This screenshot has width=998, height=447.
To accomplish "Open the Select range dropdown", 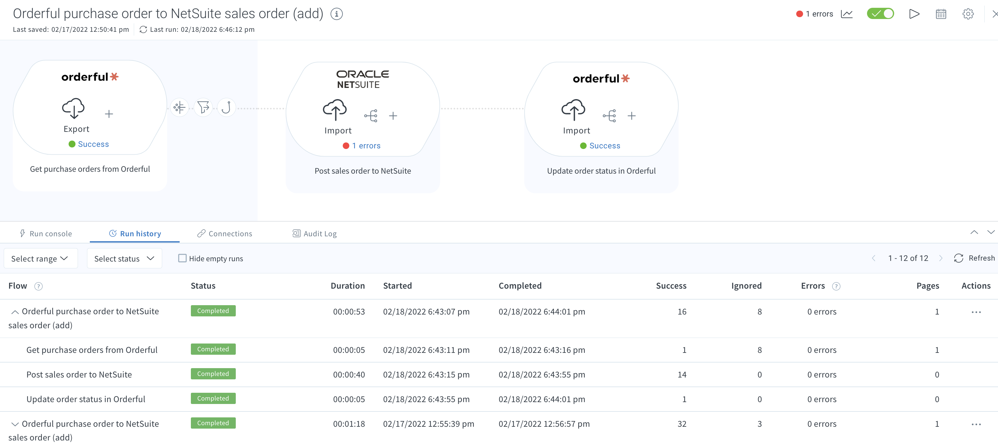I will [40, 258].
